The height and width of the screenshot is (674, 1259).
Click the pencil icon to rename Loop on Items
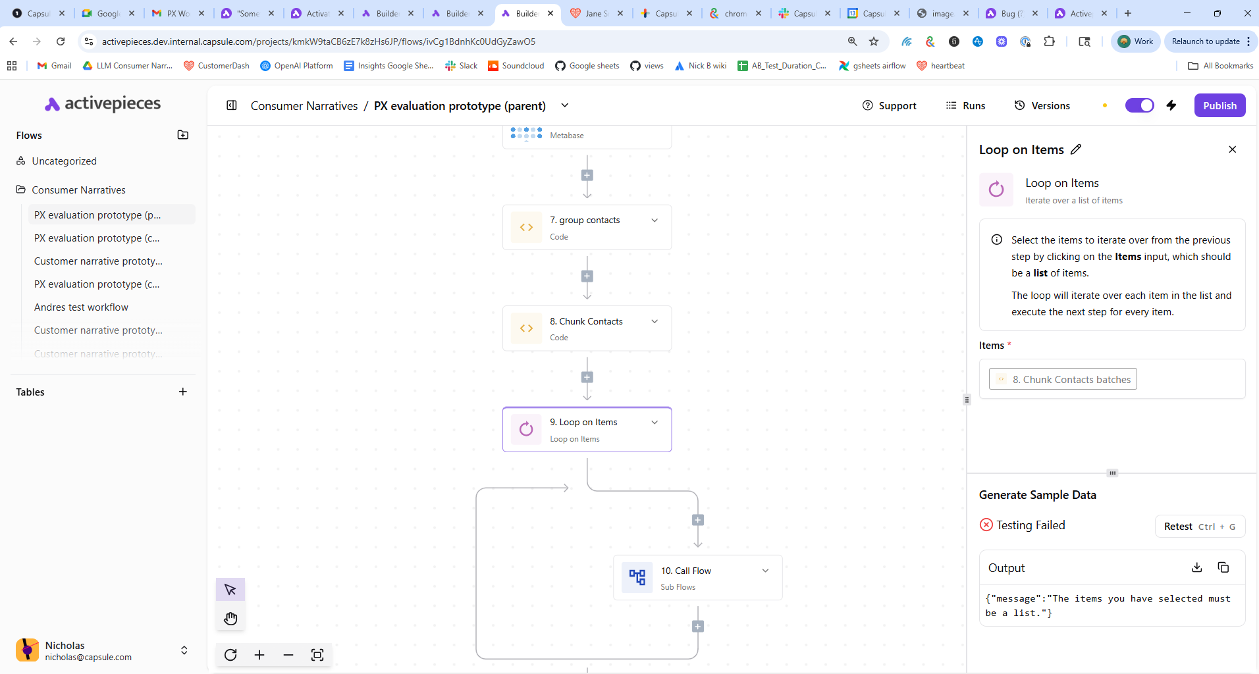point(1076,149)
